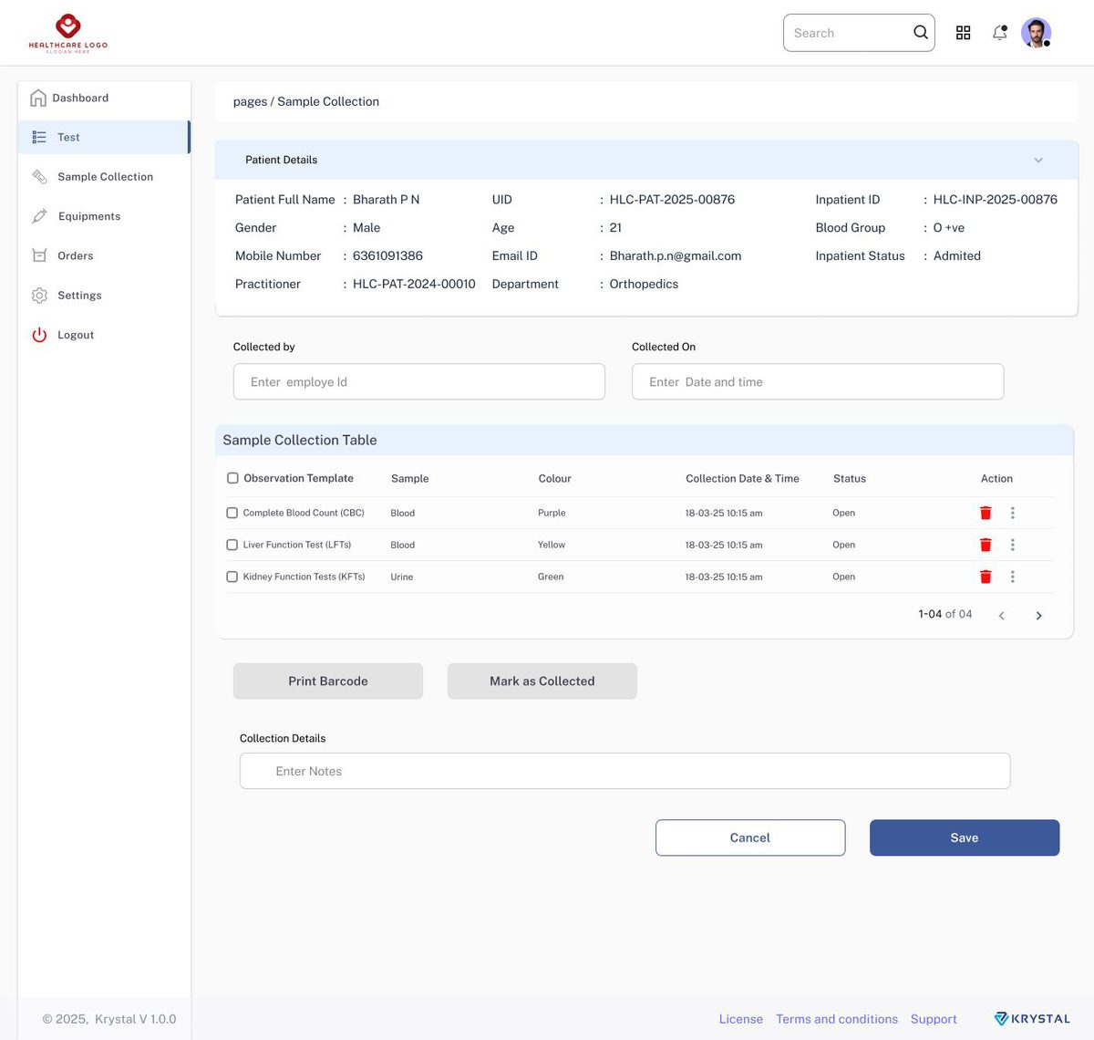Delete the Complete Blood Count row
The width and height of the screenshot is (1094, 1040).
pos(986,513)
